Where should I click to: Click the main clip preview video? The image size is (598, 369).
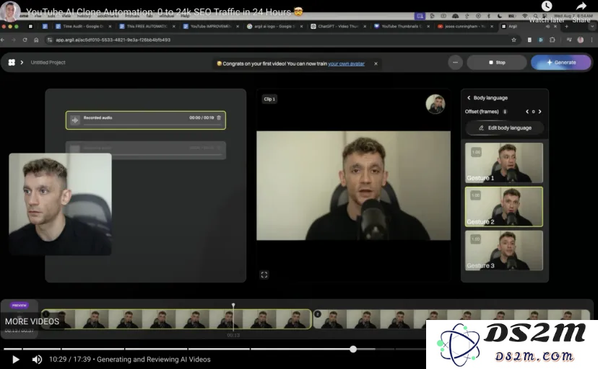[x=353, y=186]
